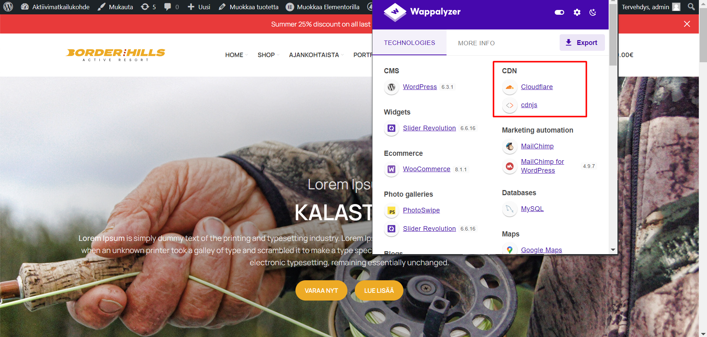Click Muokkaa tuotetta edit product
Image resolution: width=707 pixels, height=337 pixels.
[248, 7]
